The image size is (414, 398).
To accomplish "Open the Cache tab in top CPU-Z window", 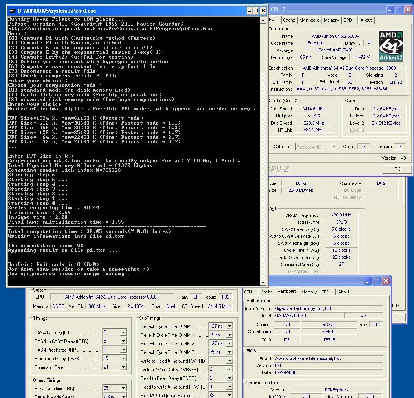I will point(289,20).
